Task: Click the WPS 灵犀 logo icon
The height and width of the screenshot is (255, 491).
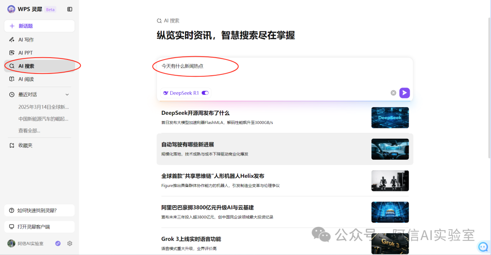Action: click(11, 10)
